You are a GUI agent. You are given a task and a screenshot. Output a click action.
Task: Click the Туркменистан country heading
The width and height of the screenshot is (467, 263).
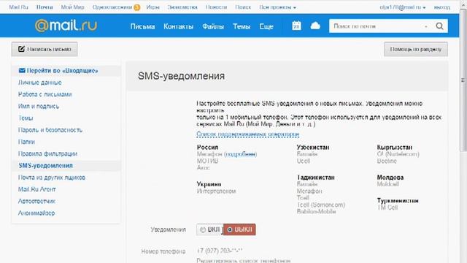click(x=398, y=200)
